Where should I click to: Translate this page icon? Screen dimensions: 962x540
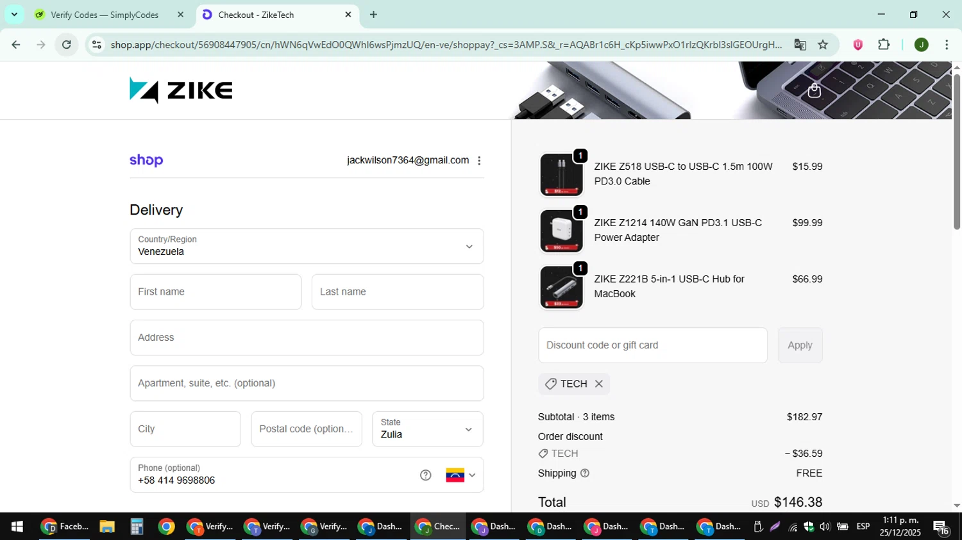click(800, 45)
